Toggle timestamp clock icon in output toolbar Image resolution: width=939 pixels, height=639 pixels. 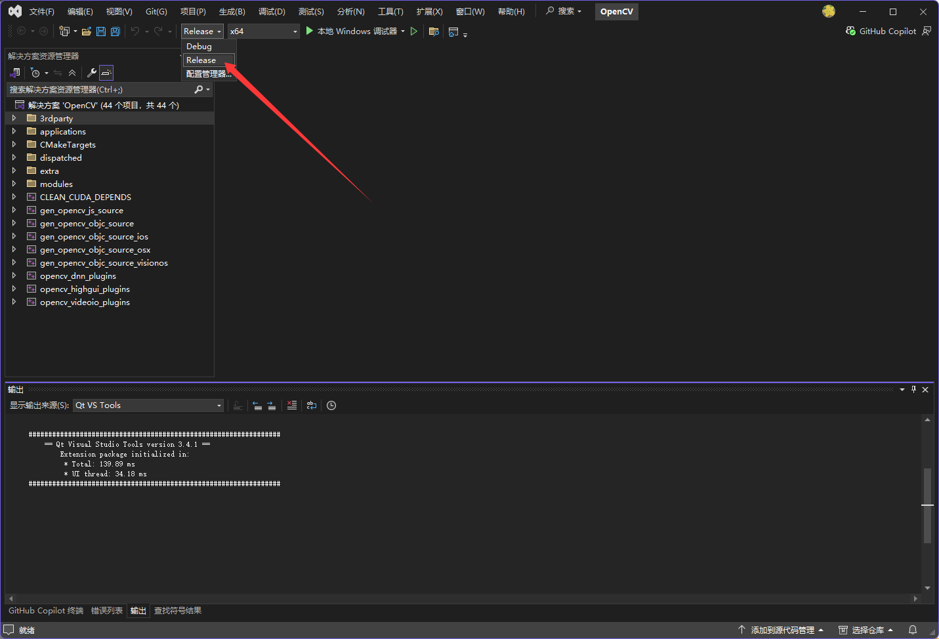331,405
